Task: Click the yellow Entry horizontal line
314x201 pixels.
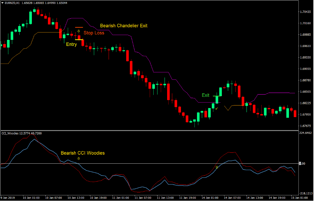Action: (x=78, y=40)
